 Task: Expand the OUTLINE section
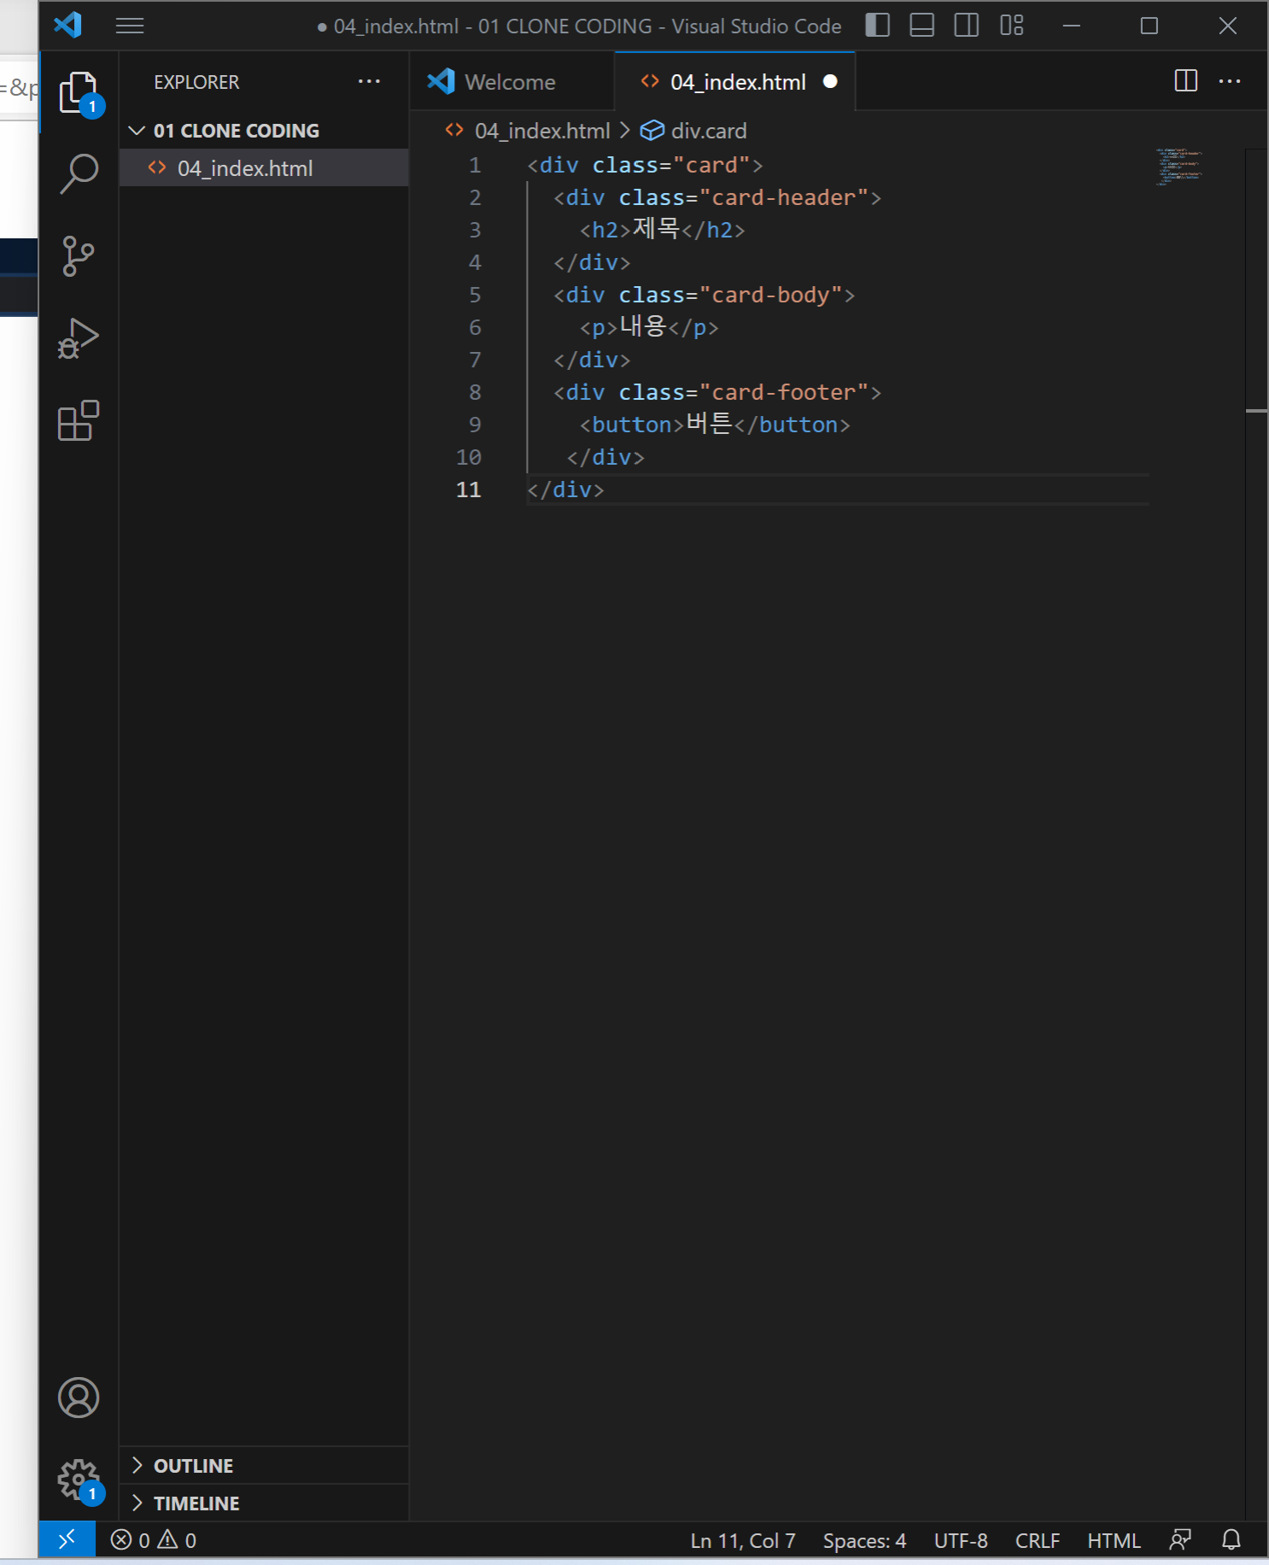(x=264, y=1466)
